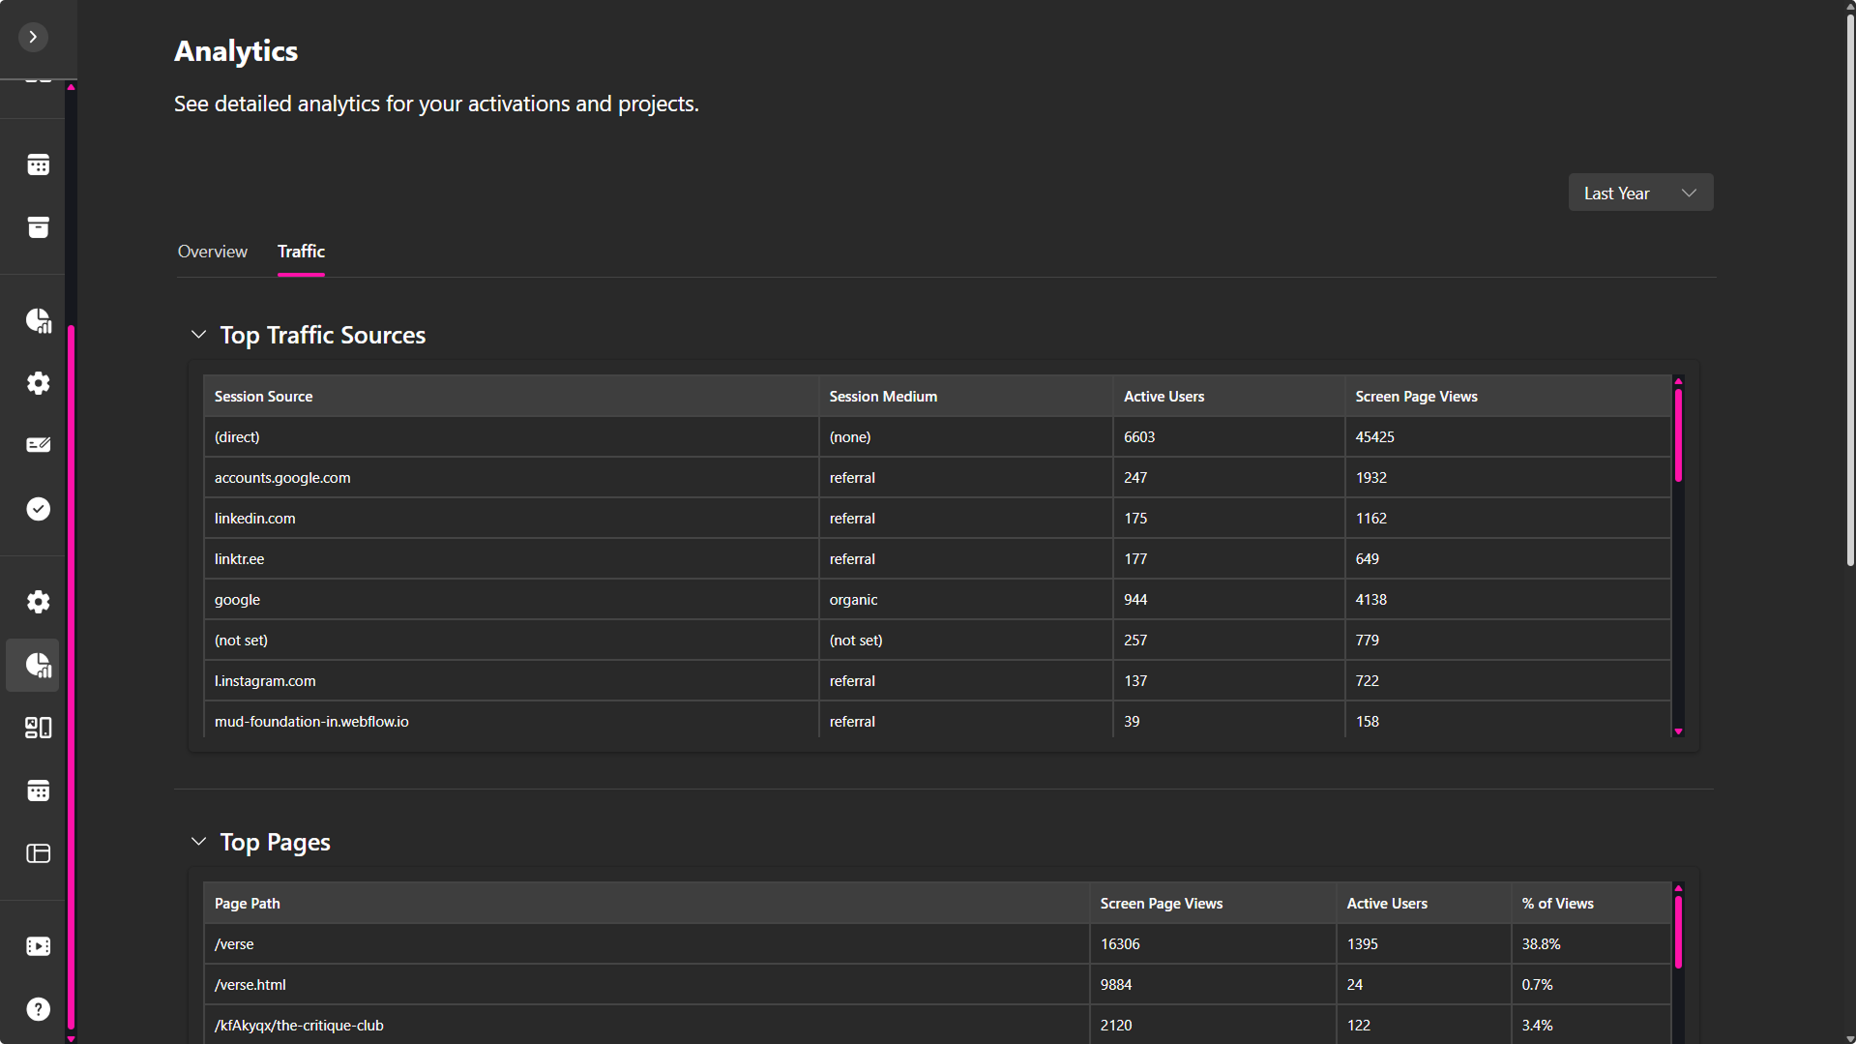This screenshot has height=1044, width=1856.
Task: Click the linkedin.com session source row
Action: pyautogui.click(x=255, y=519)
